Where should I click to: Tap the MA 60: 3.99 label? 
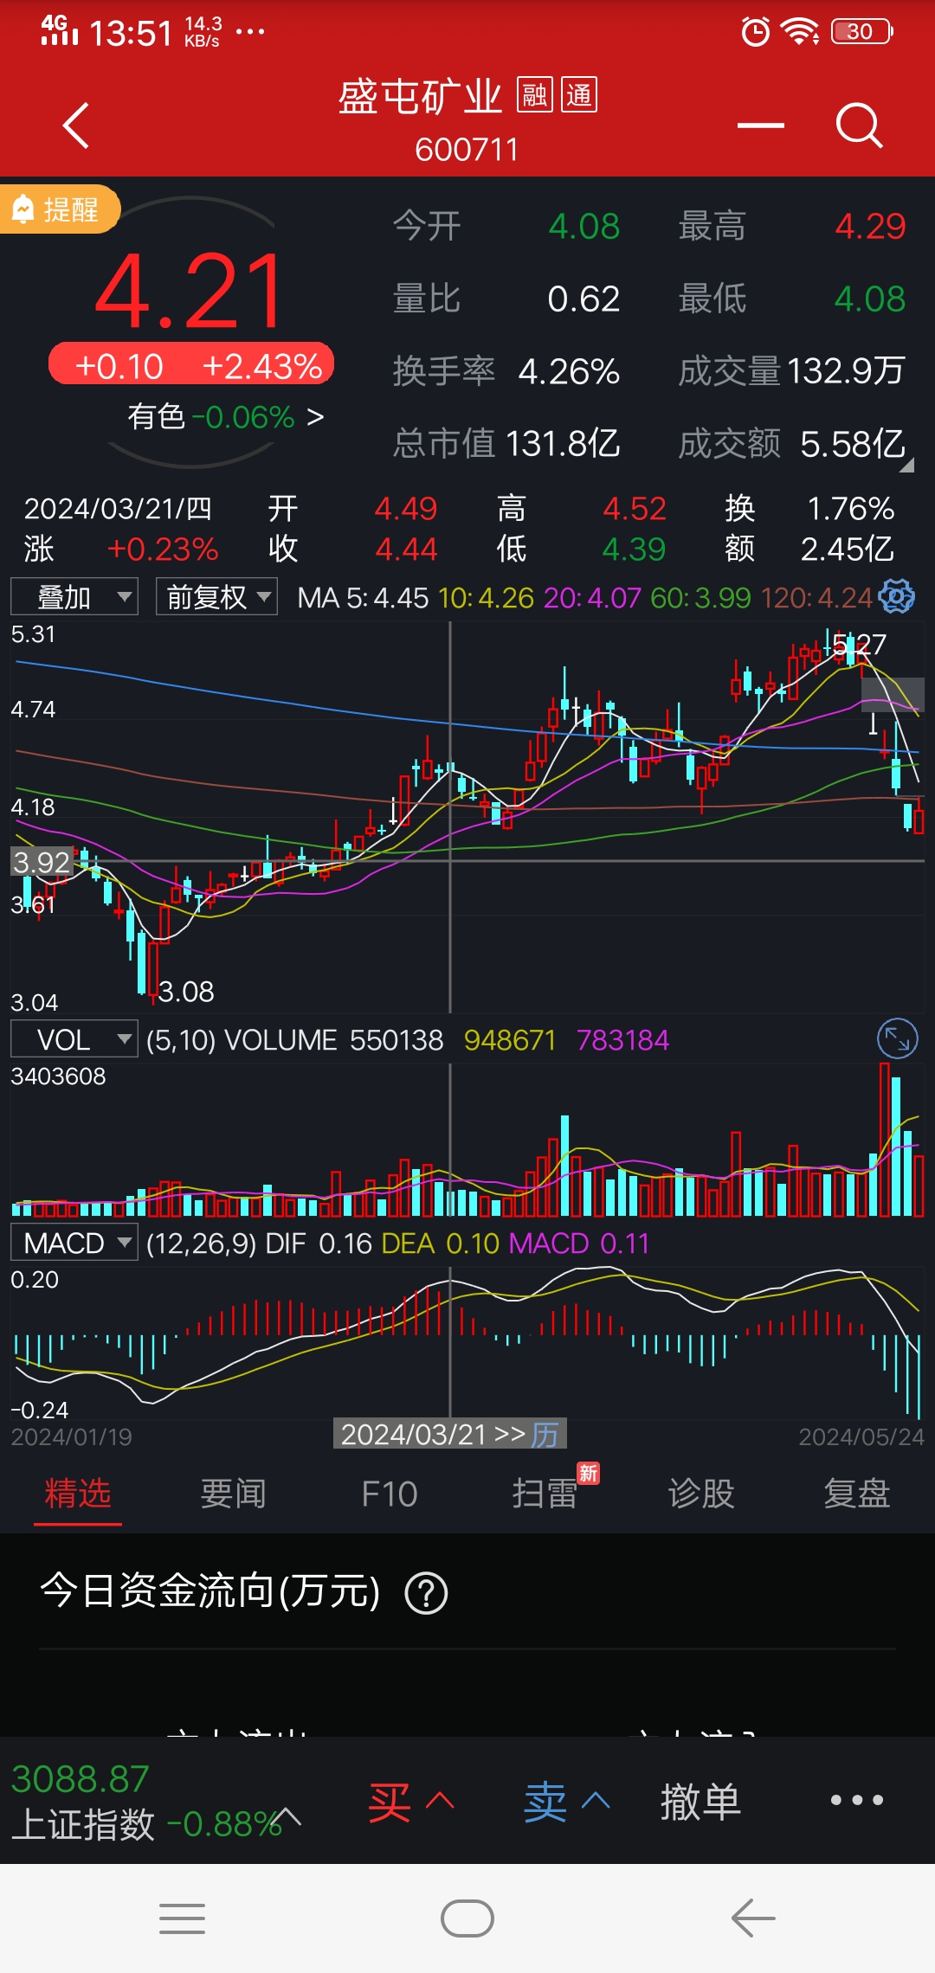tap(700, 597)
